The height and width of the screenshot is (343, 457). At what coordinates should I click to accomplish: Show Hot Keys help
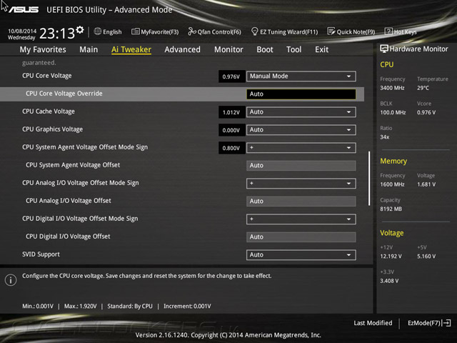point(401,31)
